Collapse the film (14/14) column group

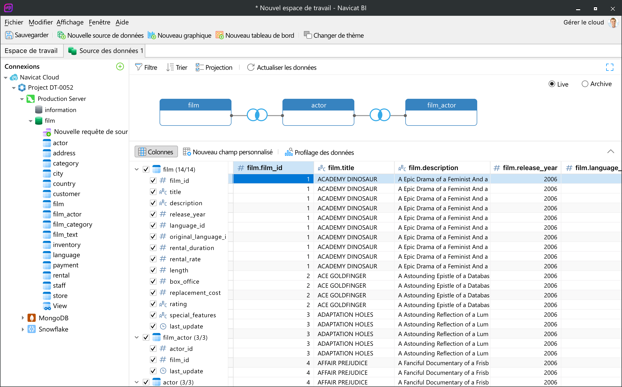(x=137, y=169)
